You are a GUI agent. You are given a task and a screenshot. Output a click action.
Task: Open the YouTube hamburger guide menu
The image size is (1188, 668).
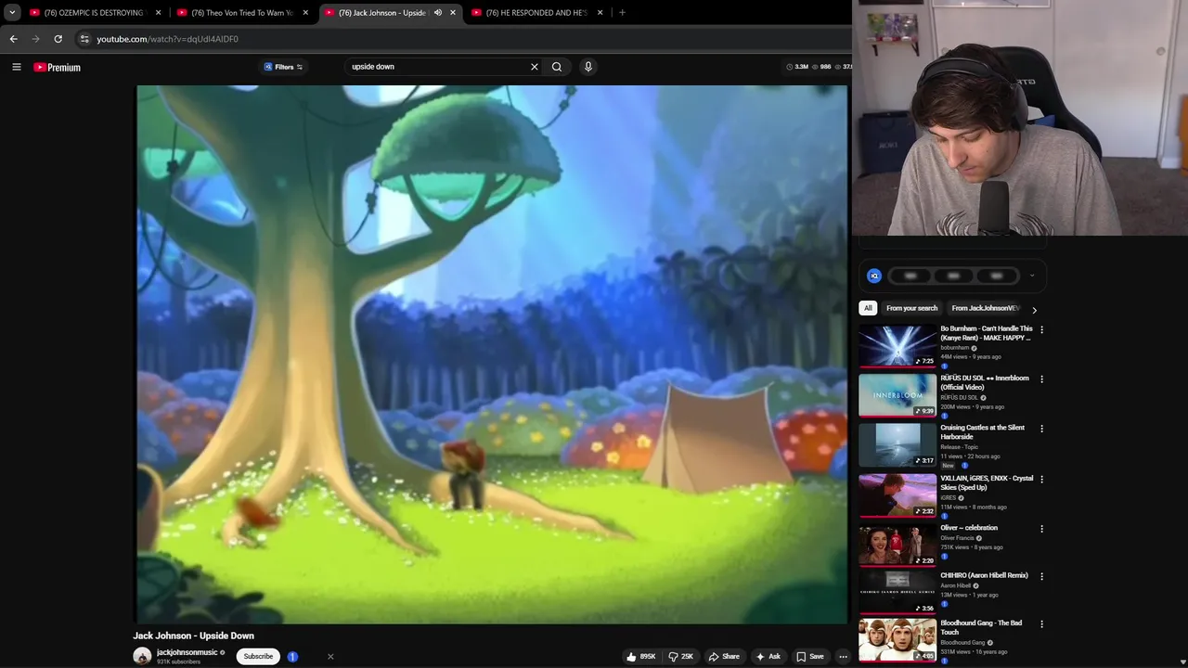(16, 67)
